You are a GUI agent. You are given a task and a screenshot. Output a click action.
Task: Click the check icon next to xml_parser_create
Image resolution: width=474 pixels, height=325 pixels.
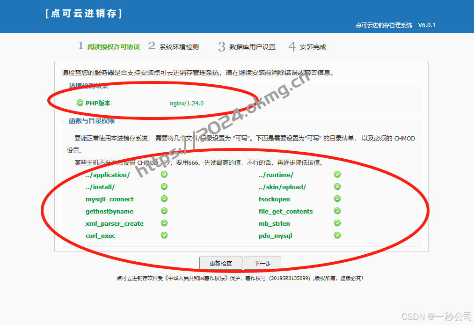[164, 223]
